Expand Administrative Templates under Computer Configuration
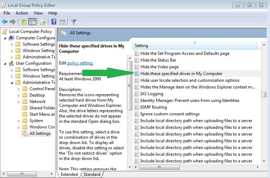Screen dimensions: 270x178 point(12,57)
